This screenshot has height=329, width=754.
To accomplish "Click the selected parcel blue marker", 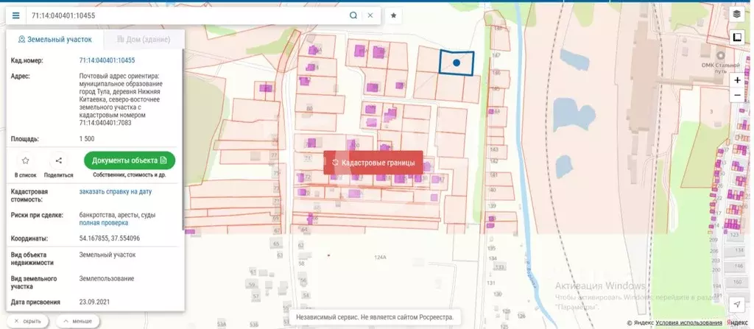I will (x=457, y=63).
